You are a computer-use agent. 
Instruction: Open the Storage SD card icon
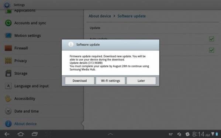point(8,73)
